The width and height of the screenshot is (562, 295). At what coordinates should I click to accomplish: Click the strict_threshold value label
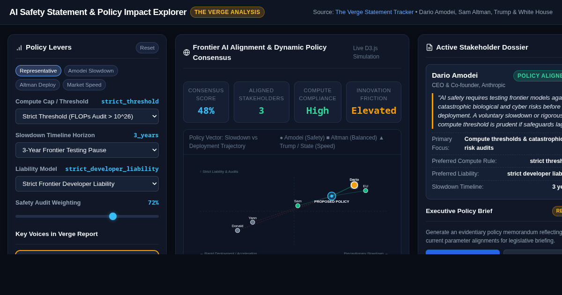pos(130,102)
